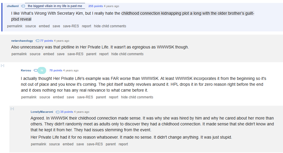This screenshot has height=153, width=283.
Task: View source of netarchaeology's comment
Action: (35, 54)
